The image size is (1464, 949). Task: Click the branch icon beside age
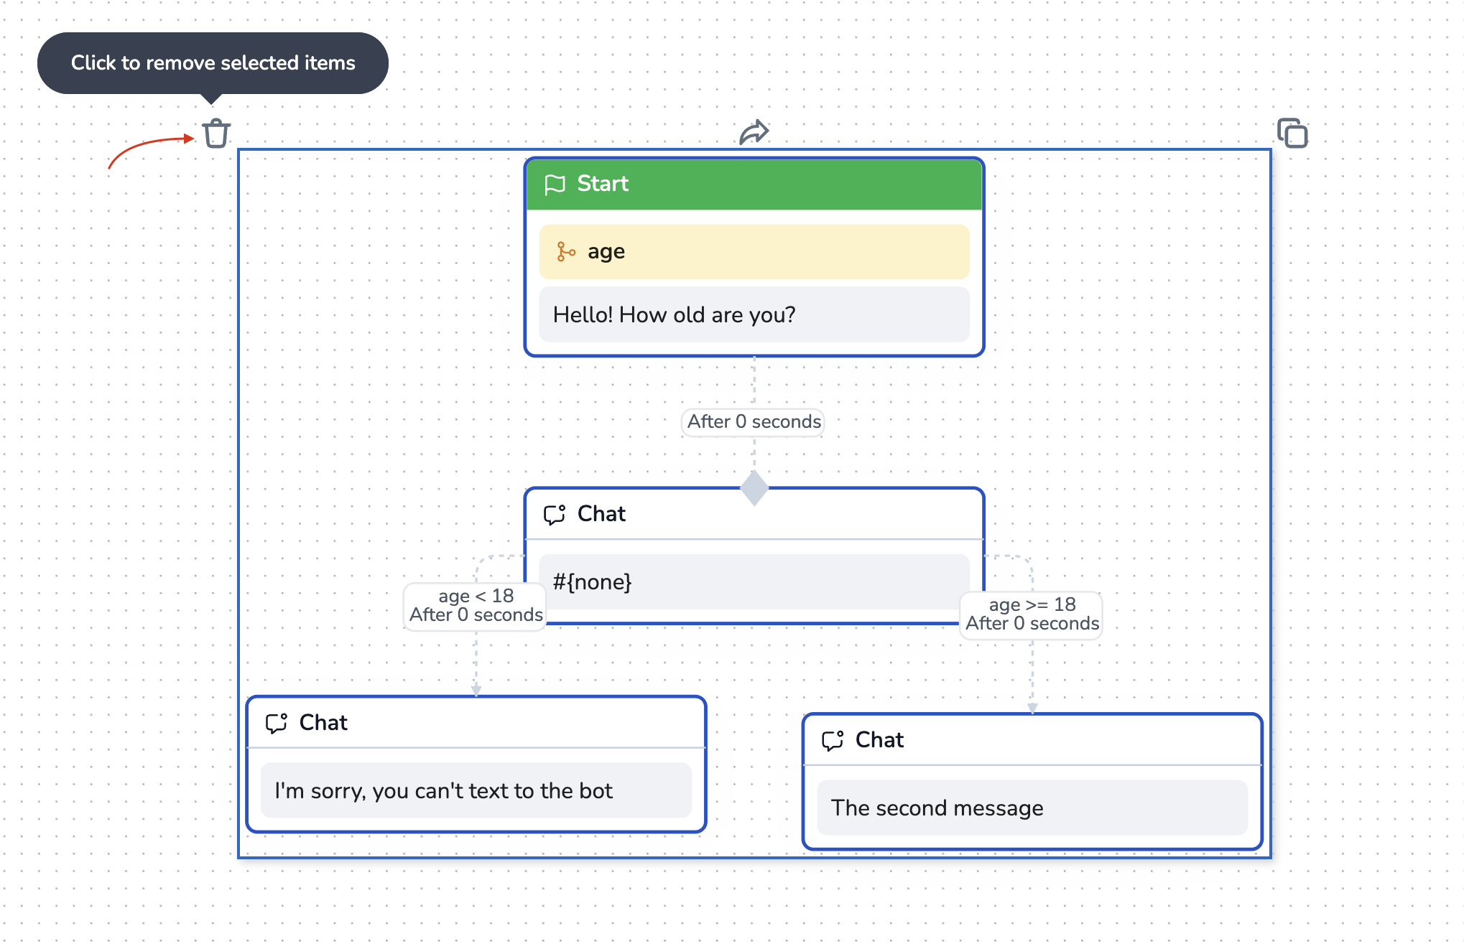566,252
